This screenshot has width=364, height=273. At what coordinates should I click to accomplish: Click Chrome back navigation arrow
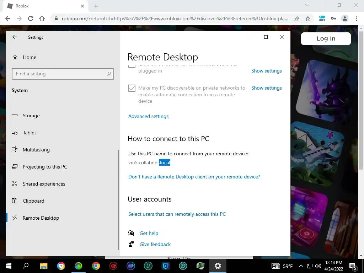[8, 18]
